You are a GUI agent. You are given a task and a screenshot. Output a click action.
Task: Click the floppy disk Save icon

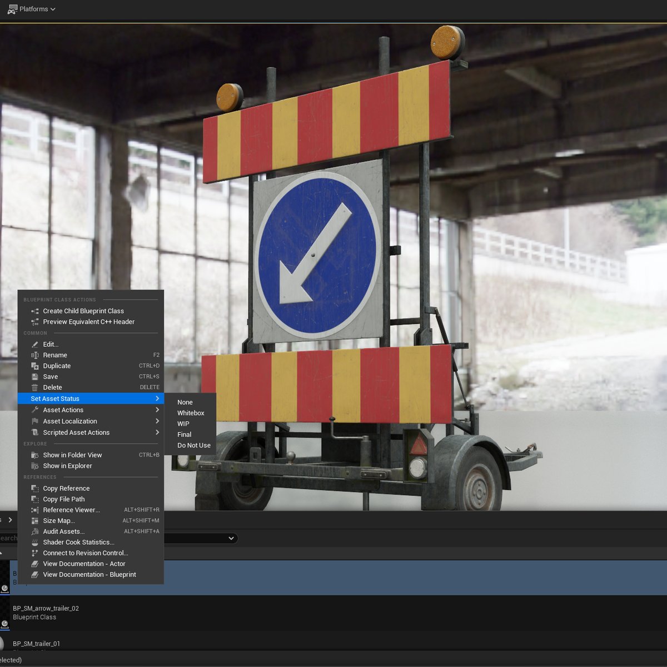pos(35,377)
